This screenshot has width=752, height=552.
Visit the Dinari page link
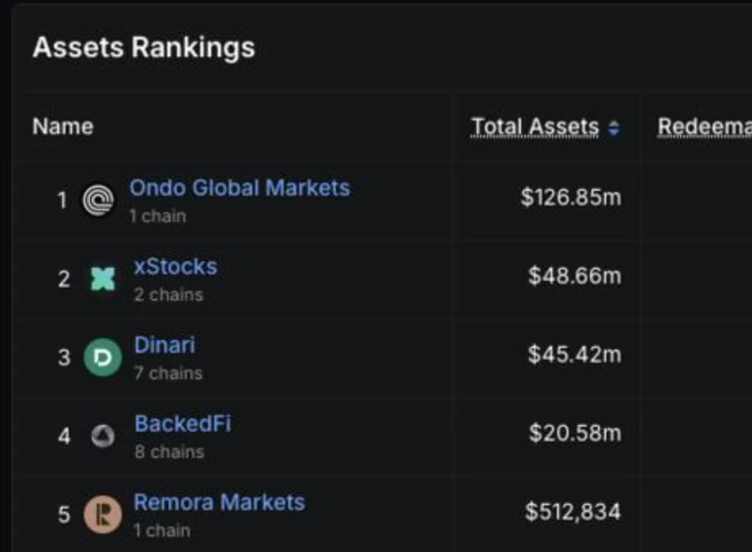coord(164,344)
